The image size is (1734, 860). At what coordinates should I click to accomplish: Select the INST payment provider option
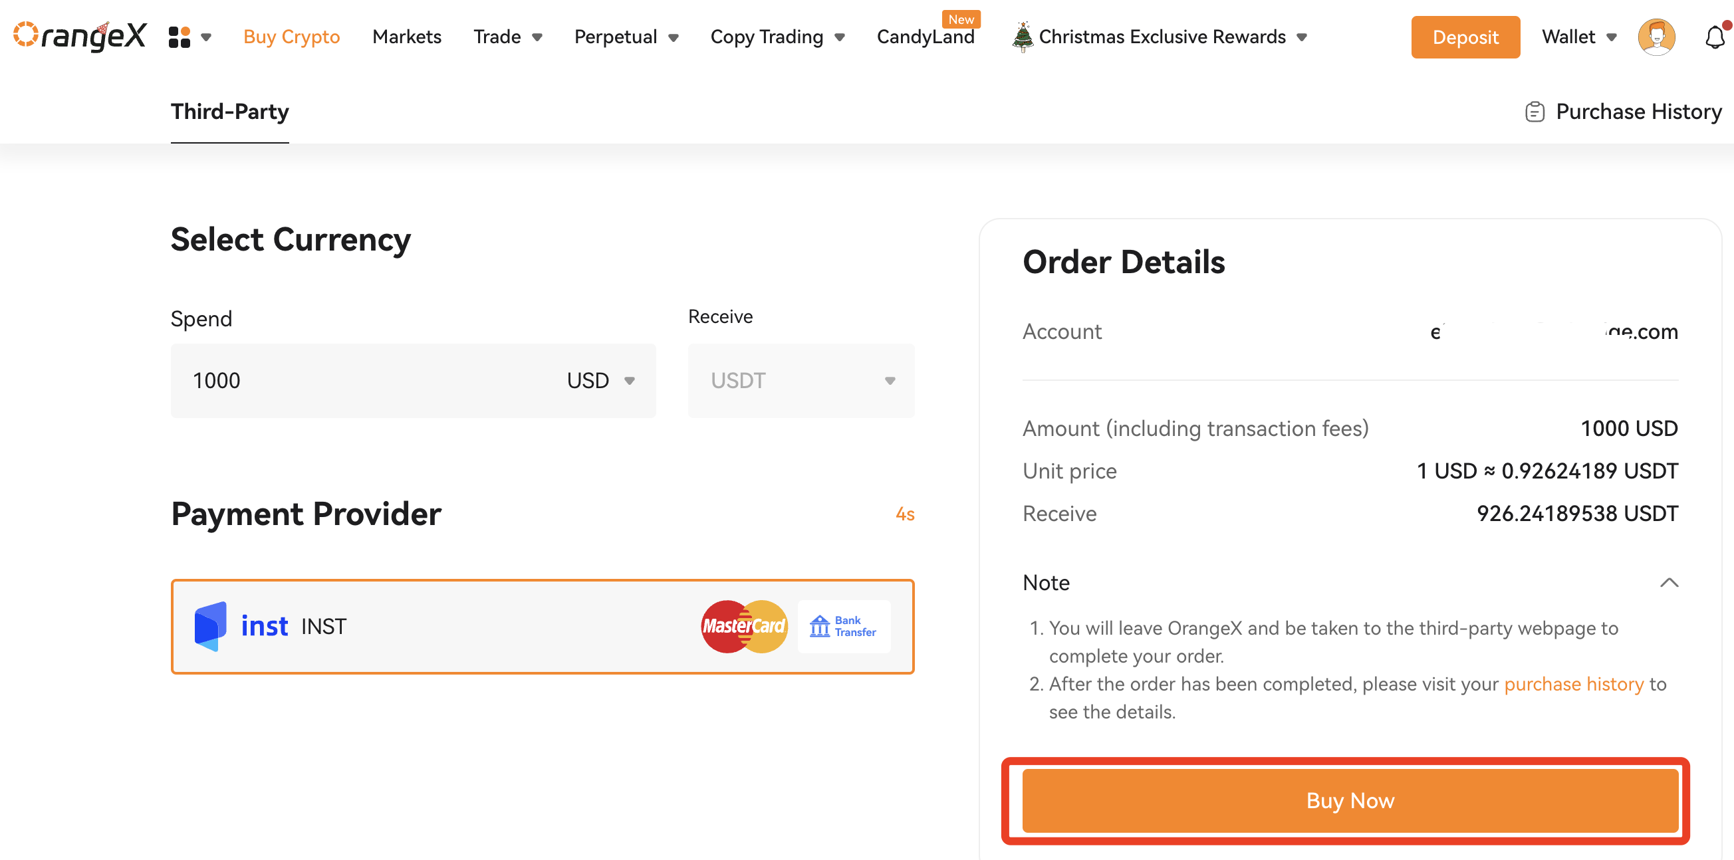click(543, 627)
